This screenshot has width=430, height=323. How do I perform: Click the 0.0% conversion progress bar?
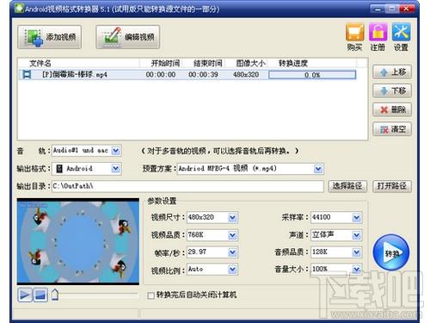coord(312,75)
